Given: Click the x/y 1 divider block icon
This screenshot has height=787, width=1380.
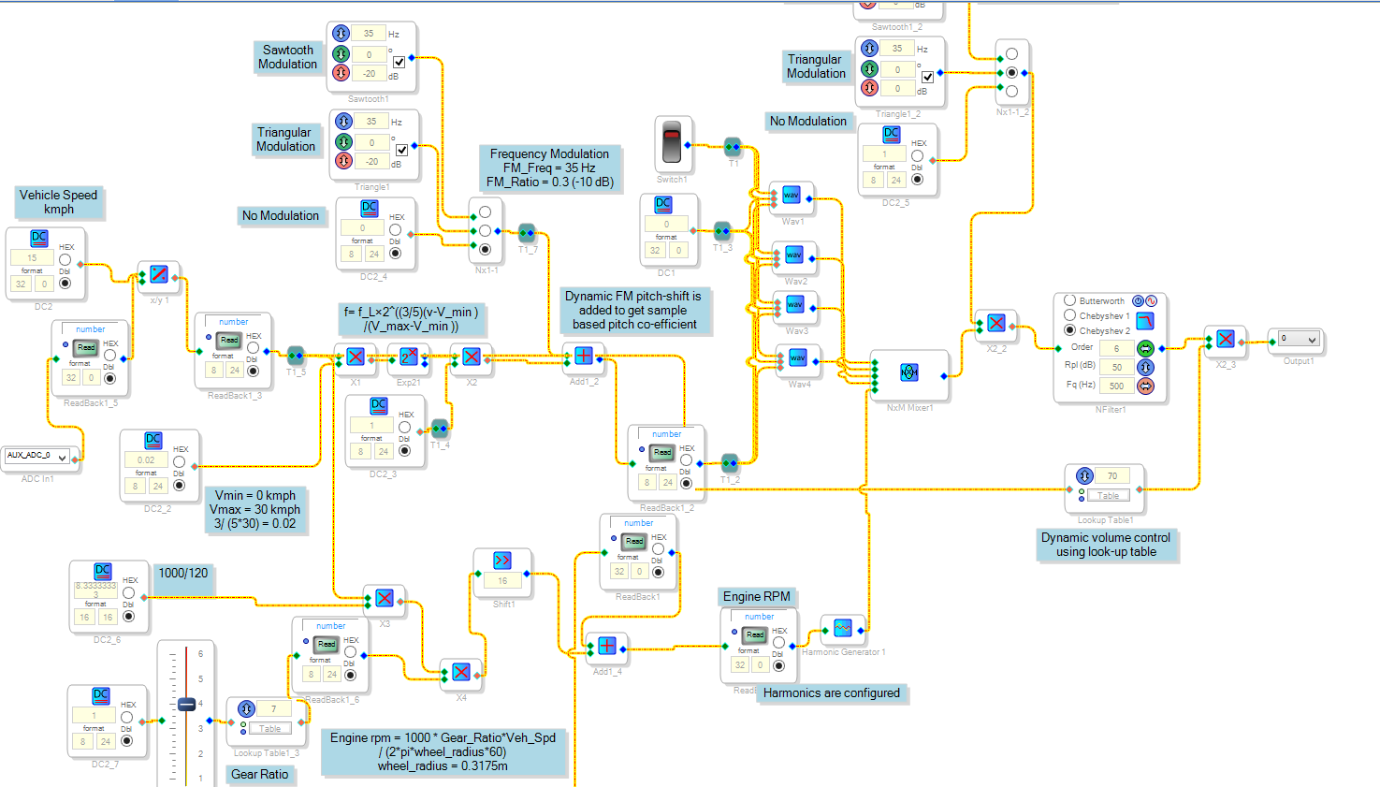Looking at the screenshot, I should pyautogui.click(x=159, y=275).
